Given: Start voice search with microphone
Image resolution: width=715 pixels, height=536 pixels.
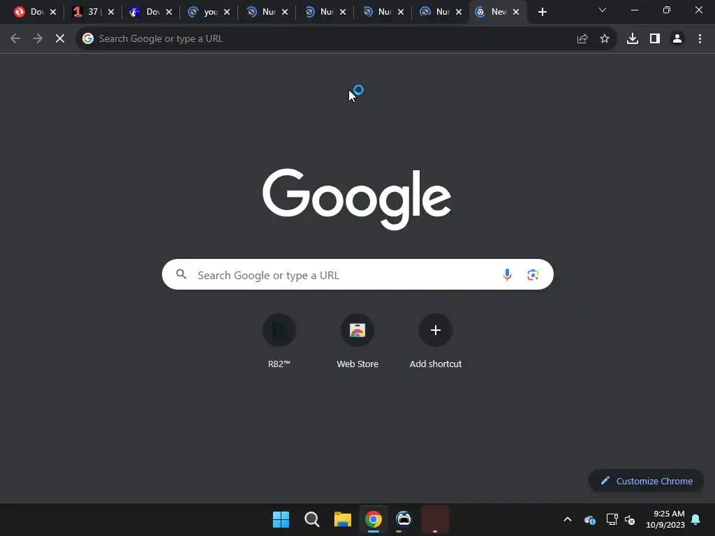Looking at the screenshot, I should [507, 274].
